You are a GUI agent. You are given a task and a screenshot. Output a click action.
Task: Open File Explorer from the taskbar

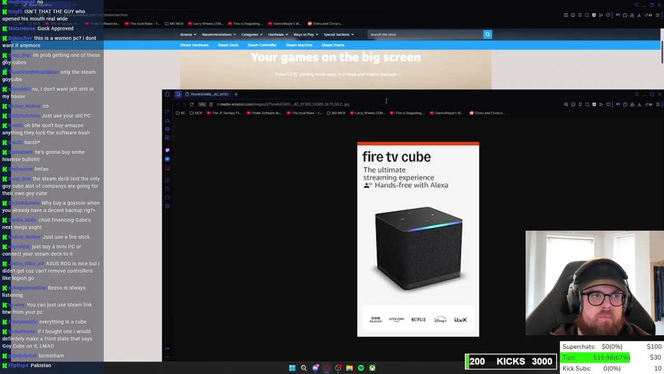350,368
